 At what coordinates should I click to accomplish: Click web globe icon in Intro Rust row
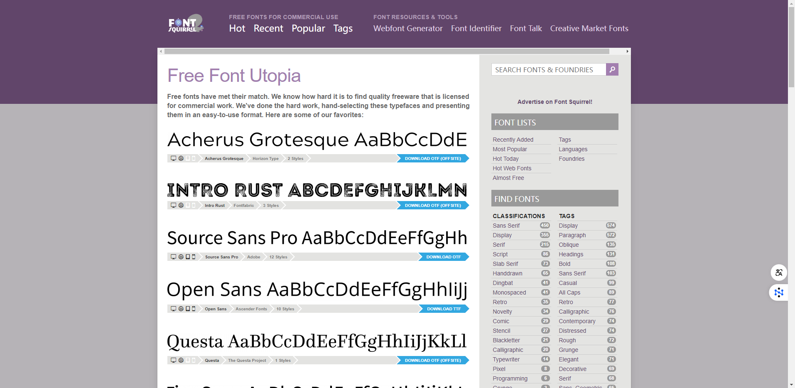pyautogui.click(x=181, y=205)
